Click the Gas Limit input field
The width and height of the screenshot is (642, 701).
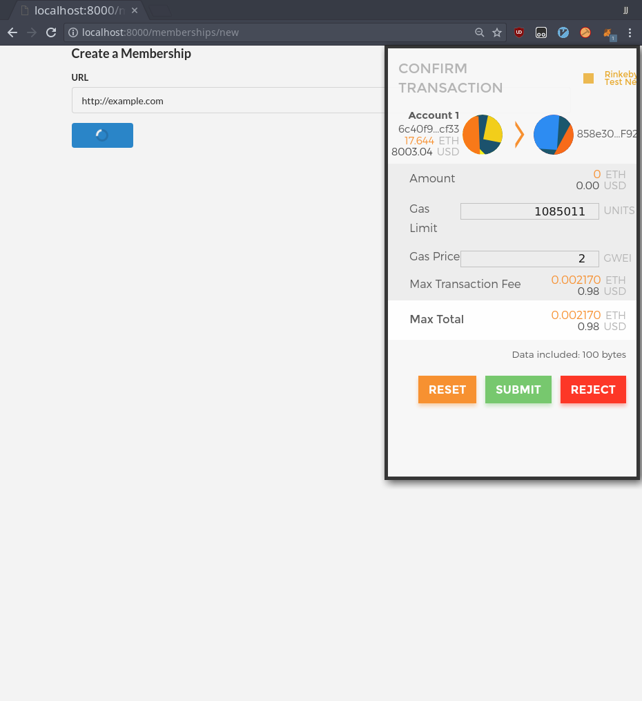click(x=529, y=211)
